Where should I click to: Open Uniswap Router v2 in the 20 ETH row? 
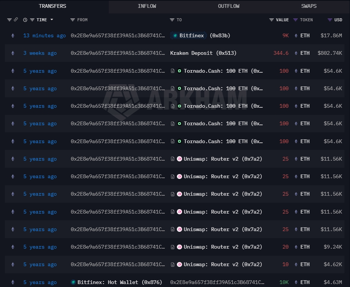[x=223, y=247]
